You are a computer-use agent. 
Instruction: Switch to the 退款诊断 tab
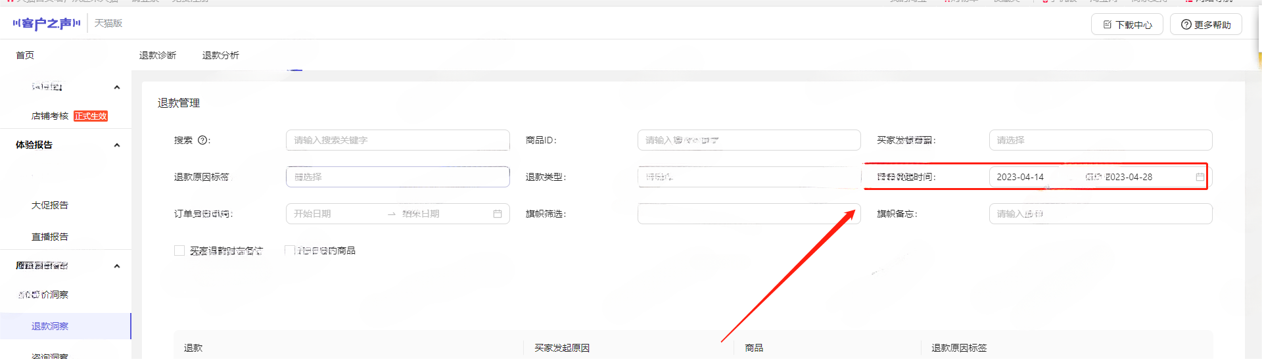pos(158,55)
